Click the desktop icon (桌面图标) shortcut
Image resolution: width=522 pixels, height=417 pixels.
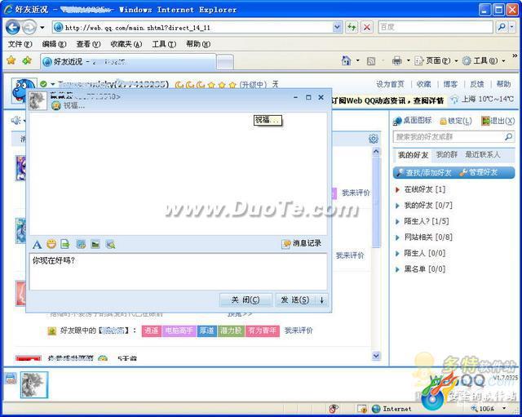pos(413,121)
